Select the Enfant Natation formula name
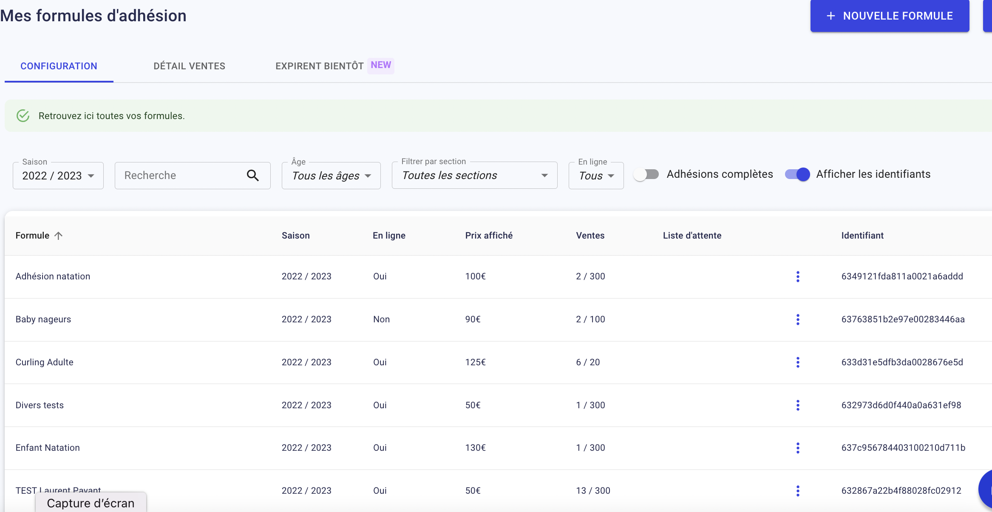The image size is (992, 512). 48,448
